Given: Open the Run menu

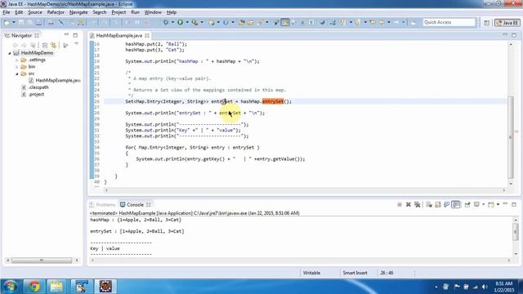Looking at the screenshot, I should pos(135,12).
